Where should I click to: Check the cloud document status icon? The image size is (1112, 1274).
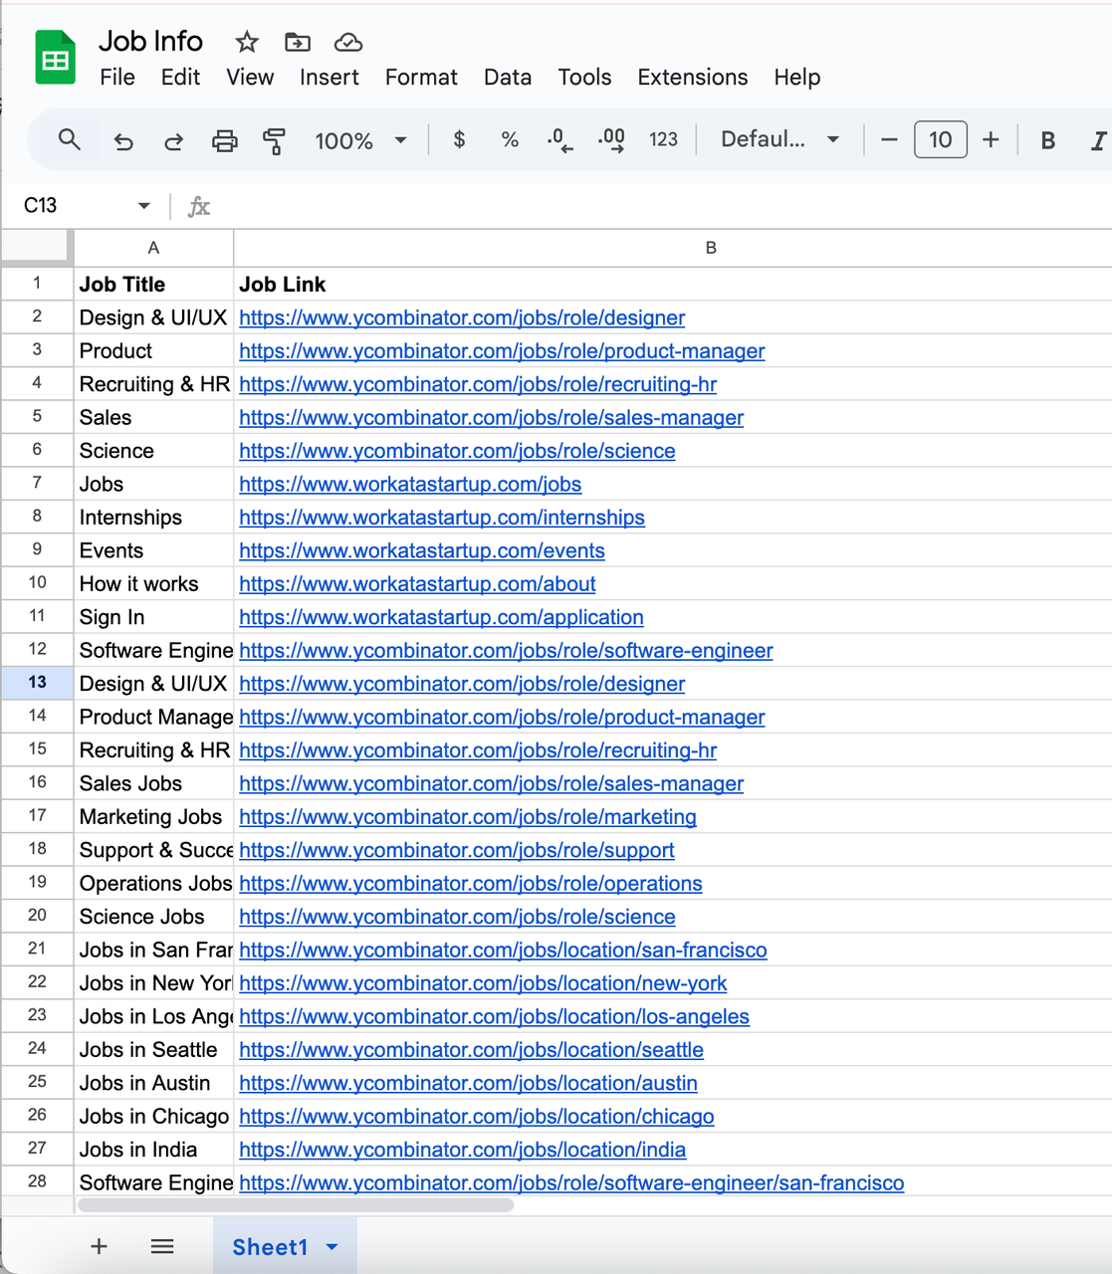pyautogui.click(x=347, y=42)
